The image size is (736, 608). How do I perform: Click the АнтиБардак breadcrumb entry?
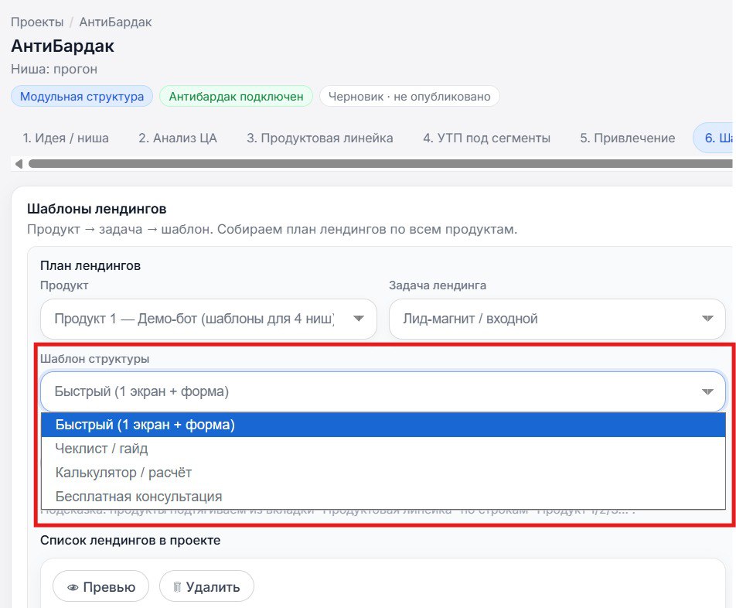point(114,22)
